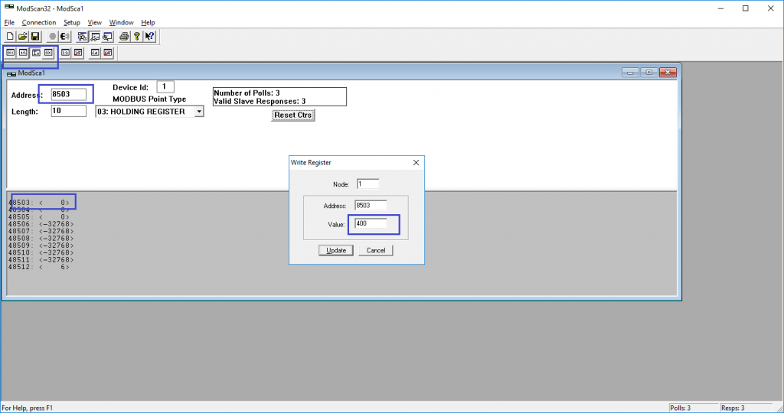This screenshot has height=413, width=784.
Task: Show traffic view via magnifier icon
Action: click(107, 37)
